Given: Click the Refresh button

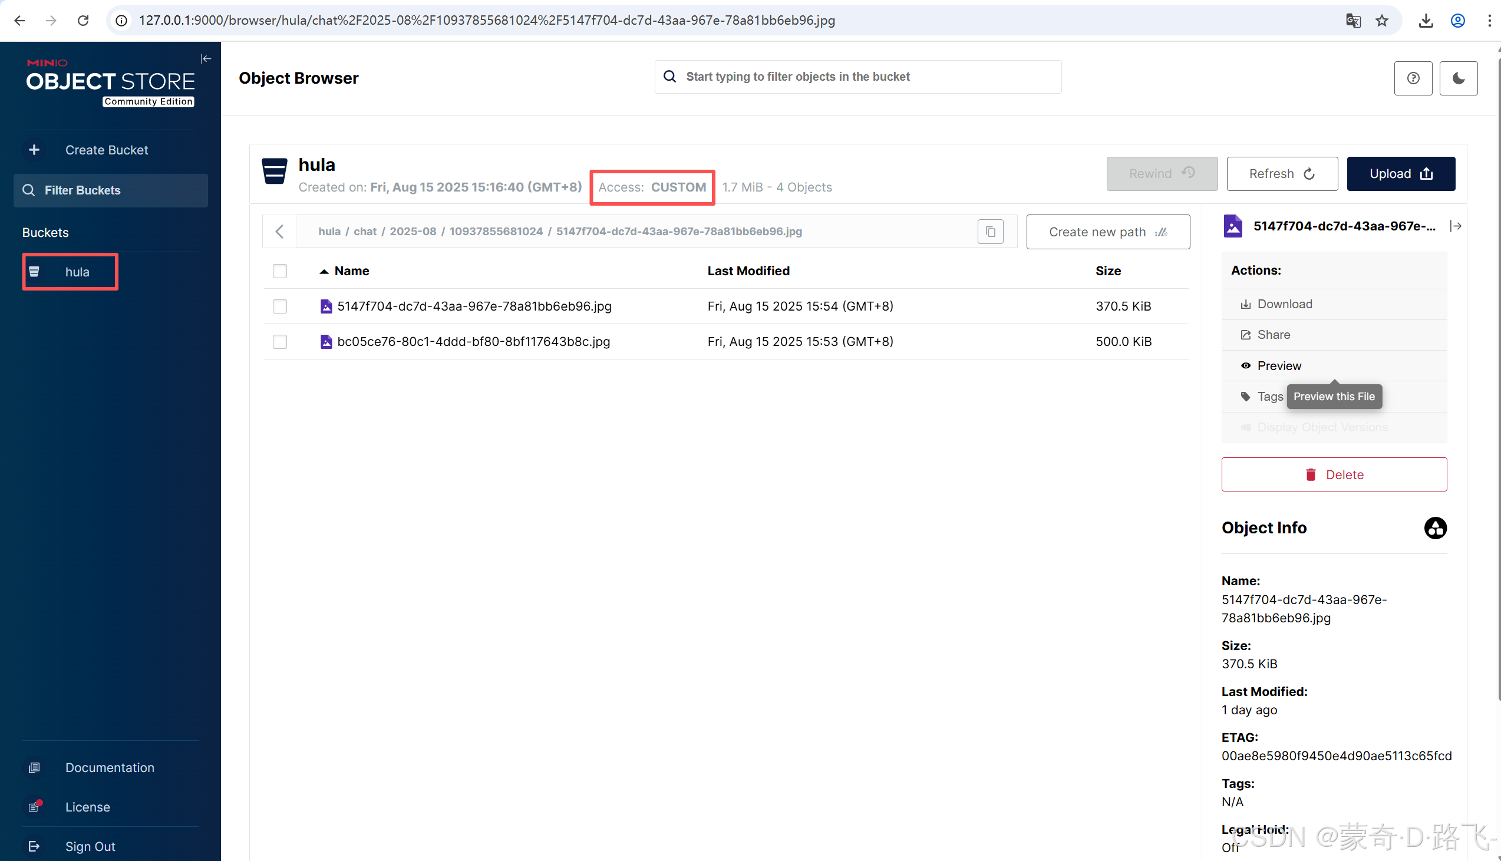Looking at the screenshot, I should (1282, 174).
